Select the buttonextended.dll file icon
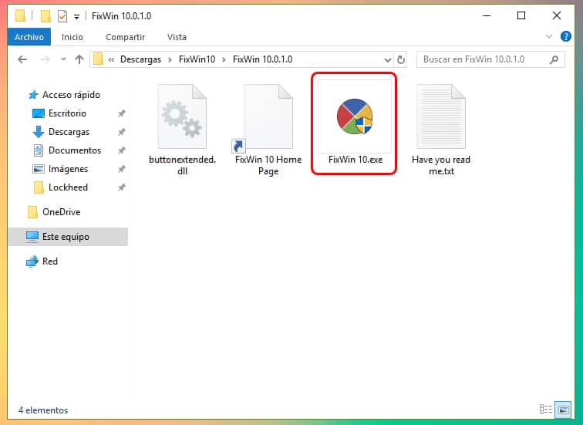The width and height of the screenshot is (583, 425). pyautogui.click(x=182, y=116)
